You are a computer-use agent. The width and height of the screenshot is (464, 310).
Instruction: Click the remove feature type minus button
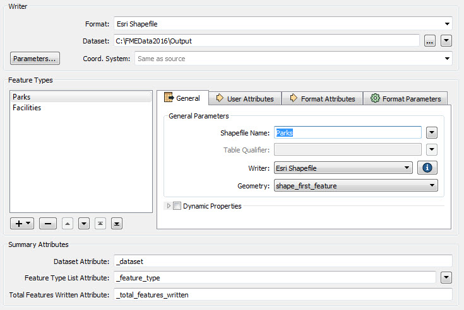click(x=48, y=223)
